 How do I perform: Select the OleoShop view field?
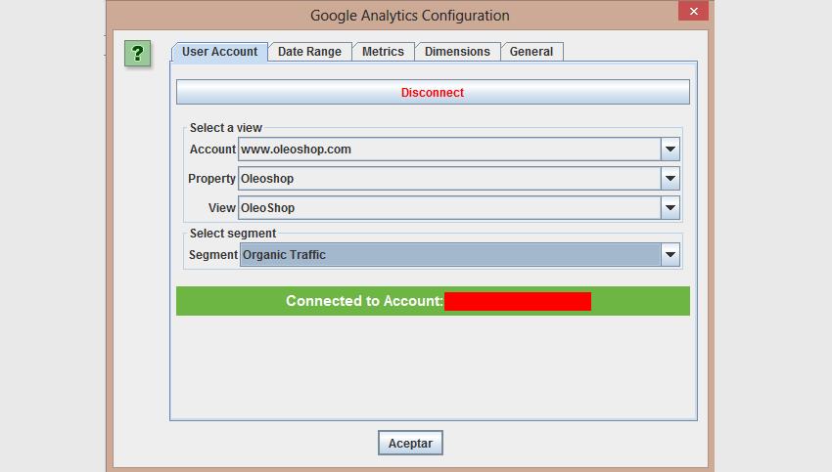click(449, 207)
